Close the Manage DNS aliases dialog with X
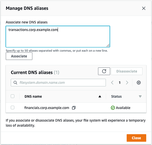This screenshot has height=145, width=152. [144, 8]
